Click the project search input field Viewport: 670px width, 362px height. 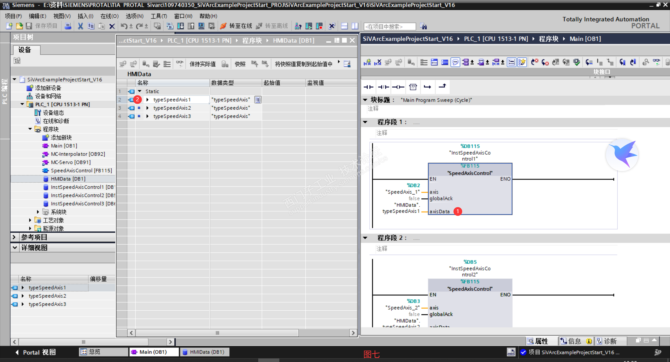pyautogui.click(x=389, y=26)
